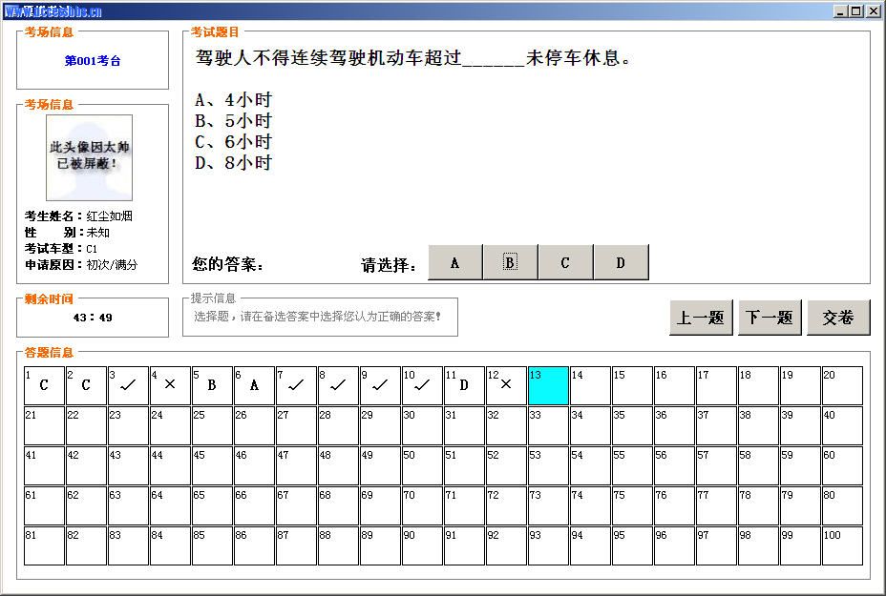Open question 12 cell with cross

506,385
